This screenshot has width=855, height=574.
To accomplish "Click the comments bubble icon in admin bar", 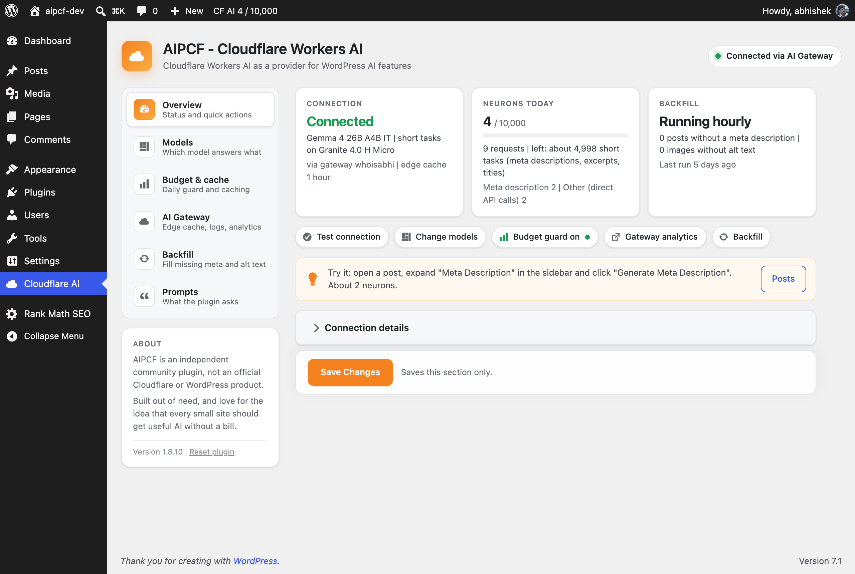I will pyautogui.click(x=141, y=11).
